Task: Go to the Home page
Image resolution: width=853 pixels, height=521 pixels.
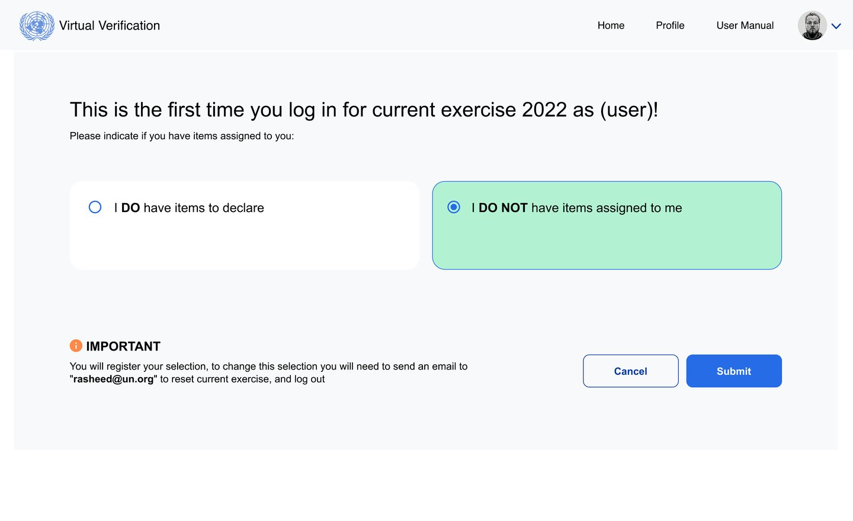Action: coord(611,25)
